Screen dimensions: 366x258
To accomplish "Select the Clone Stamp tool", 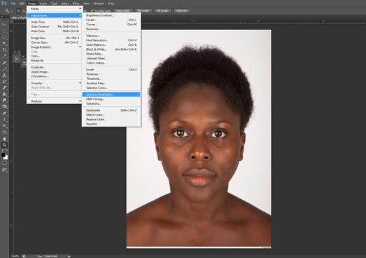I will coord(4,75).
